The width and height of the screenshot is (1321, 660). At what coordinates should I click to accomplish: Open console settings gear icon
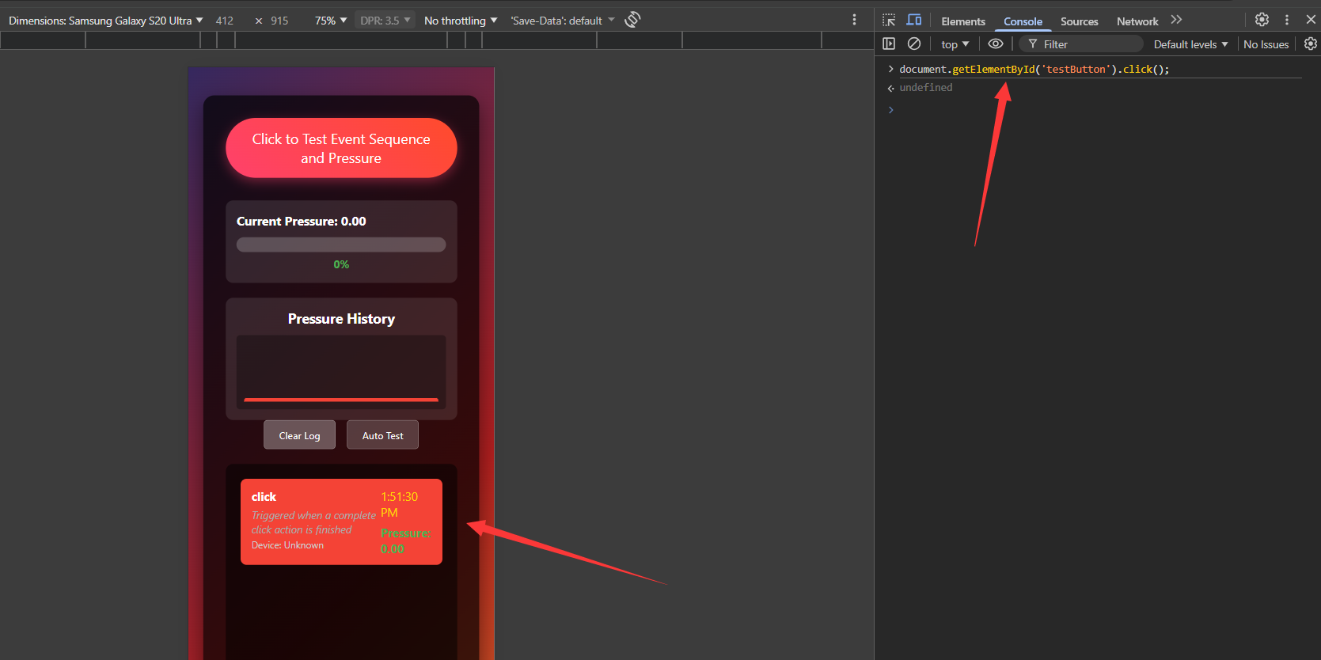click(x=1311, y=44)
